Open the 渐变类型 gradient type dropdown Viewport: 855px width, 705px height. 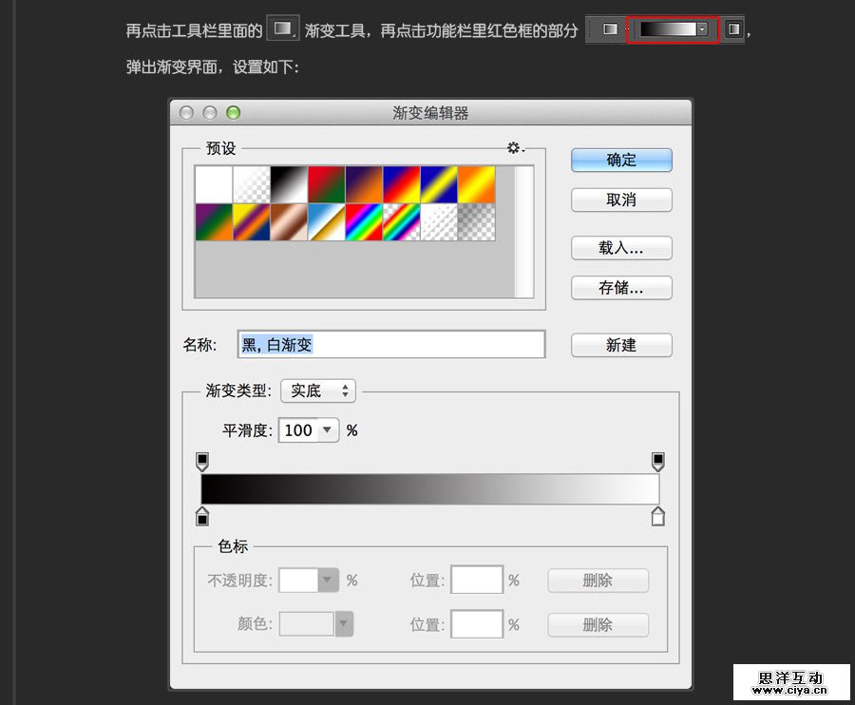coord(317,391)
